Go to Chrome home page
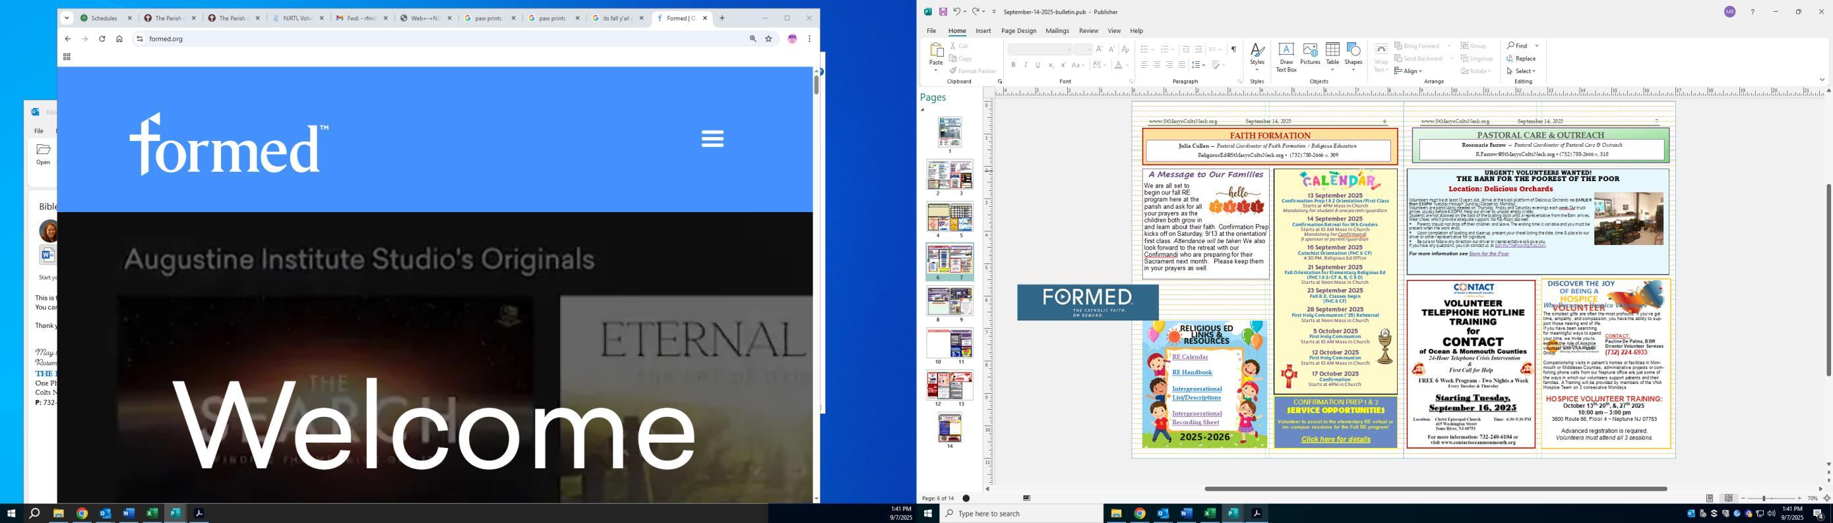This screenshot has width=1833, height=523. click(x=119, y=39)
